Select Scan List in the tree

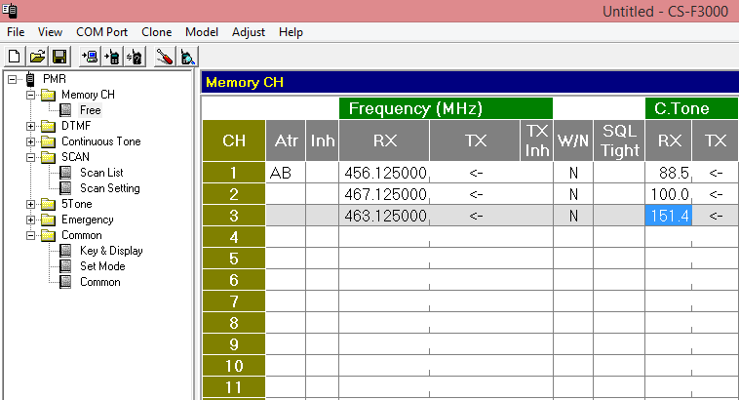click(101, 173)
